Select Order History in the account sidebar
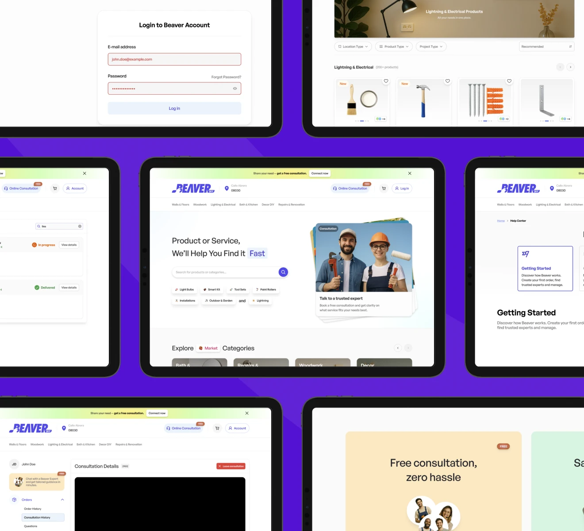 coord(33,509)
